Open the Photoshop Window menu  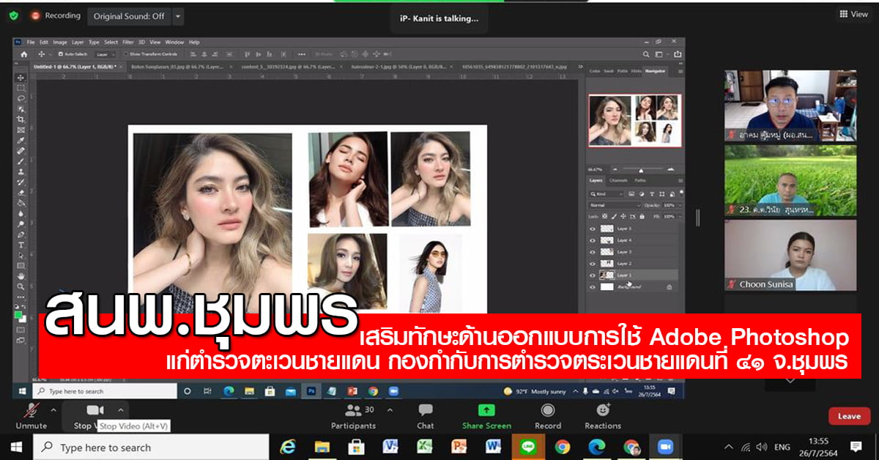174,42
